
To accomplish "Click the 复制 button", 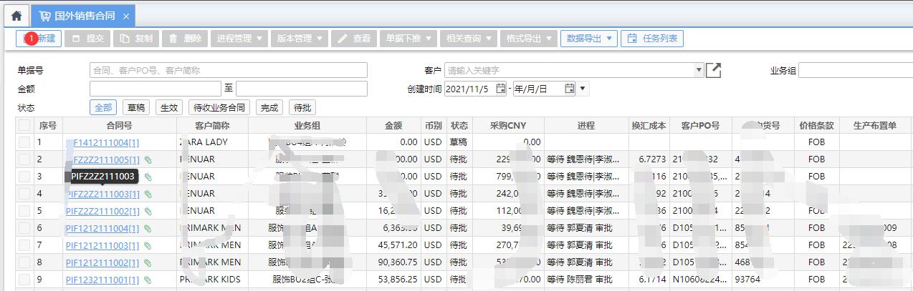I will click(x=136, y=39).
